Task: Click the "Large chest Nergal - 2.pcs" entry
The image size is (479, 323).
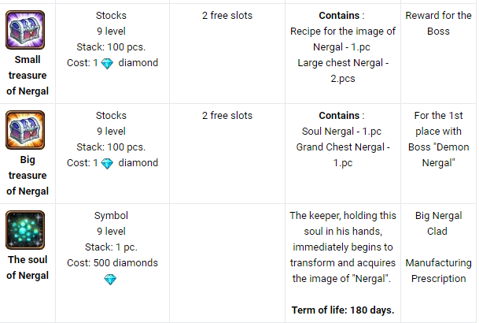Action: [x=342, y=70]
